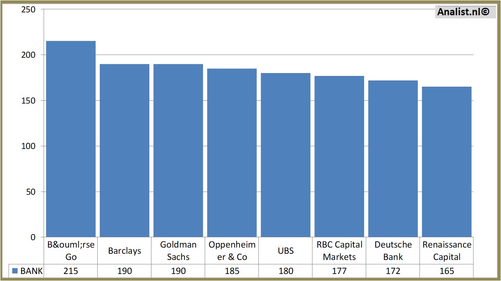This screenshot has width=501, height=281.
Task: Select the Oppenheimer & Co axis label
Action: pyautogui.click(x=232, y=251)
